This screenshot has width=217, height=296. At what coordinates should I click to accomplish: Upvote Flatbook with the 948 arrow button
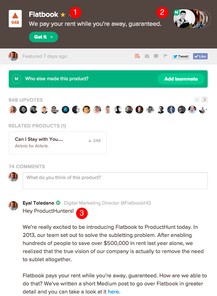pos(15,19)
